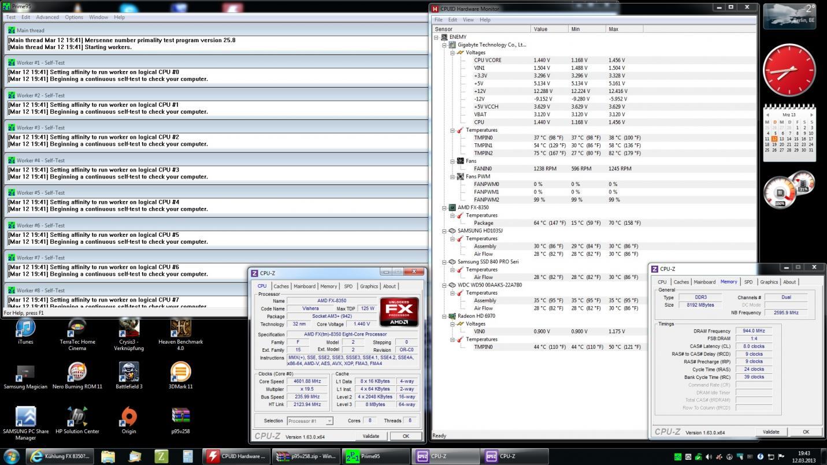Click Validate in left CPU-Z window

[370, 436]
